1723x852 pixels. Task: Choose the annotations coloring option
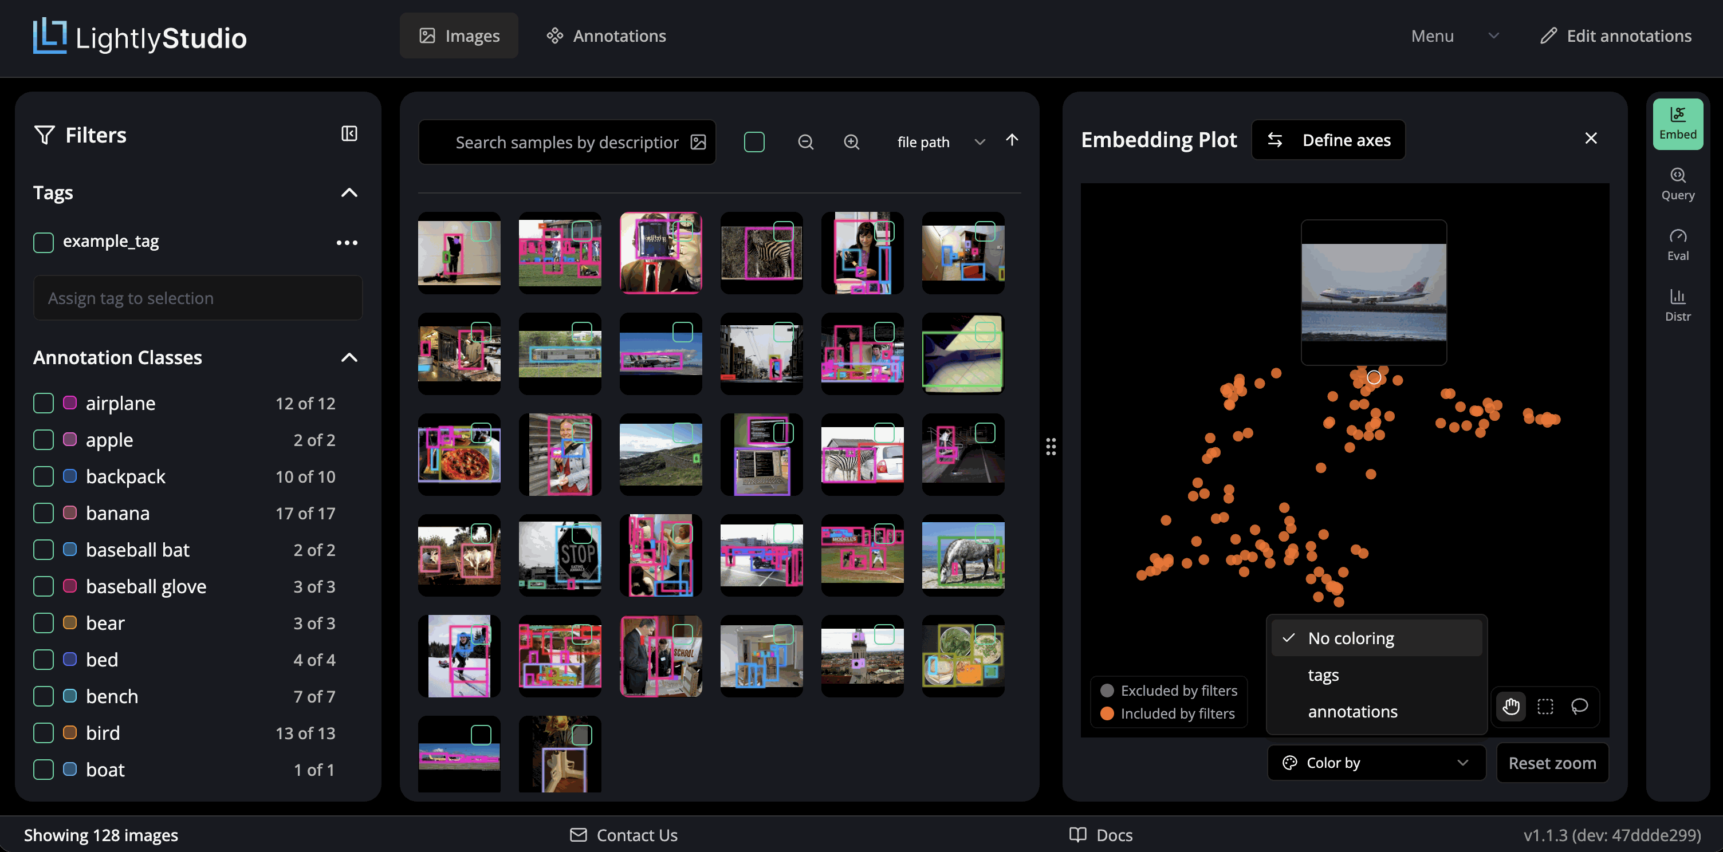(1376, 712)
